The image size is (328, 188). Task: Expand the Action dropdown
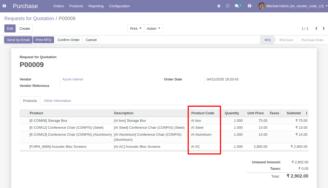point(154,28)
